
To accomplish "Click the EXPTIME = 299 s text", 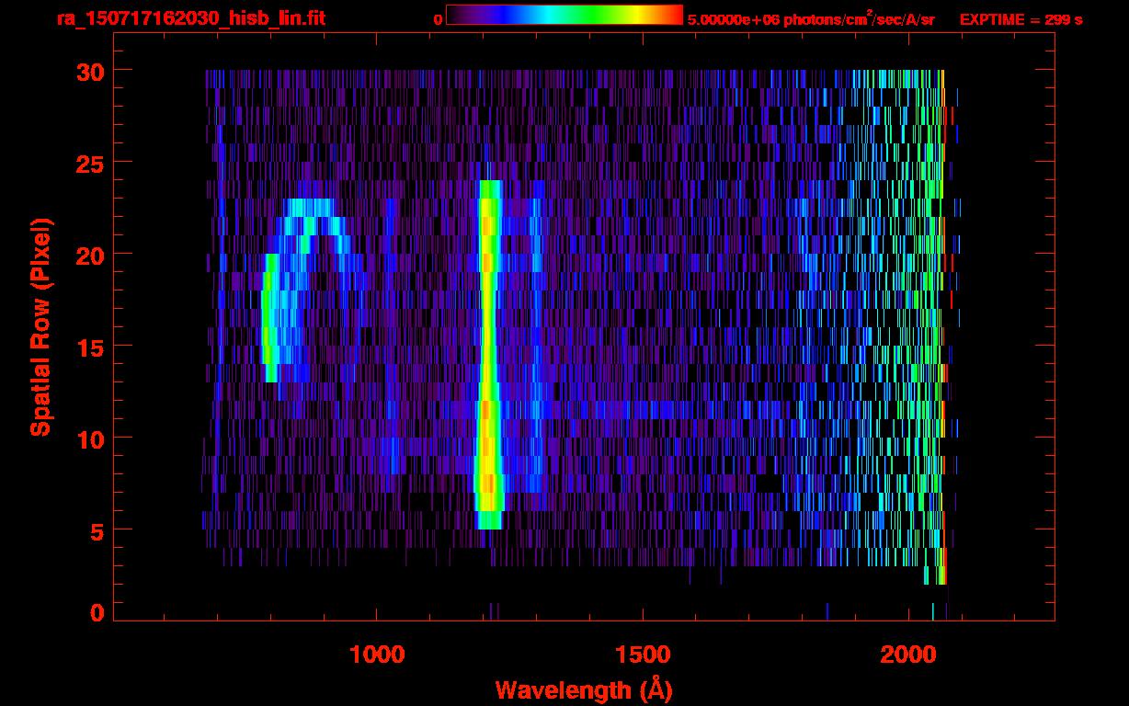I will [x=1021, y=19].
